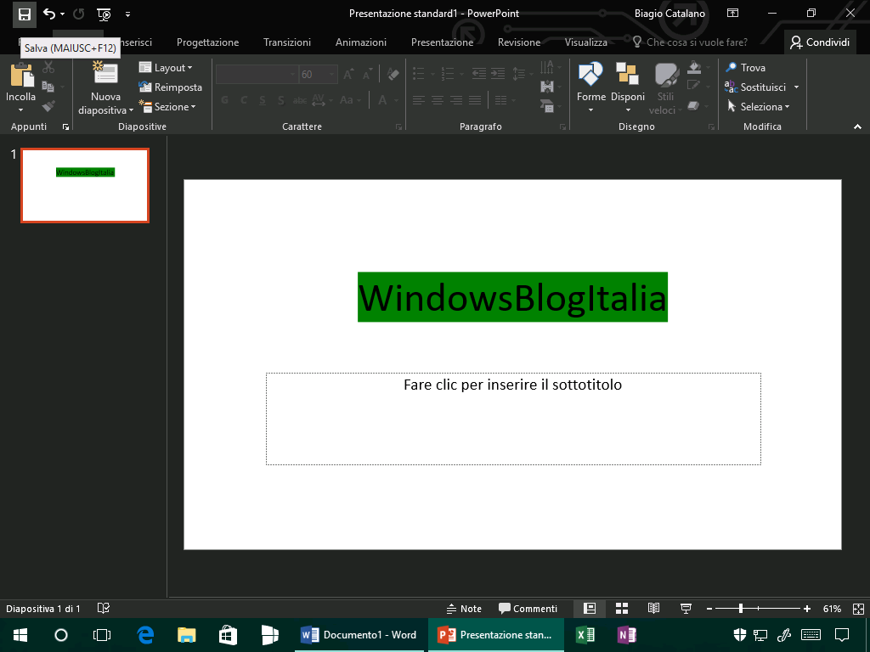Image resolution: width=870 pixels, height=652 pixels.
Task: Toggle text shadow
Action: click(280, 100)
